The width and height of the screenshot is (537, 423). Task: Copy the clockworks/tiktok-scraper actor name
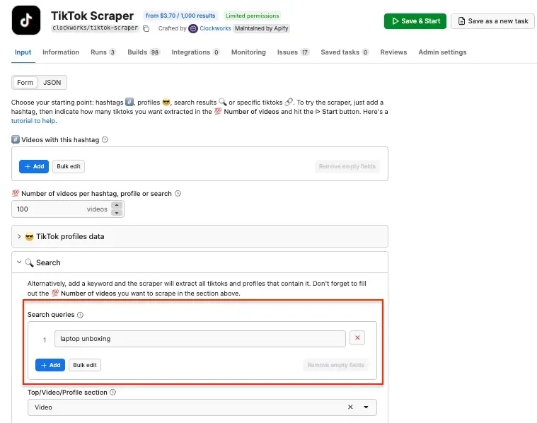[x=146, y=28]
